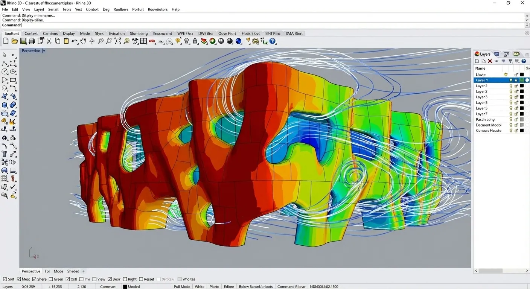The image size is (530, 289).
Task: Open the layer filter funnel dropdown
Action: tap(510, 61)
